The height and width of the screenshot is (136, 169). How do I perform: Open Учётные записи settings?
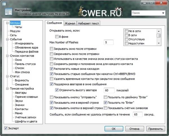click(26, 117)
